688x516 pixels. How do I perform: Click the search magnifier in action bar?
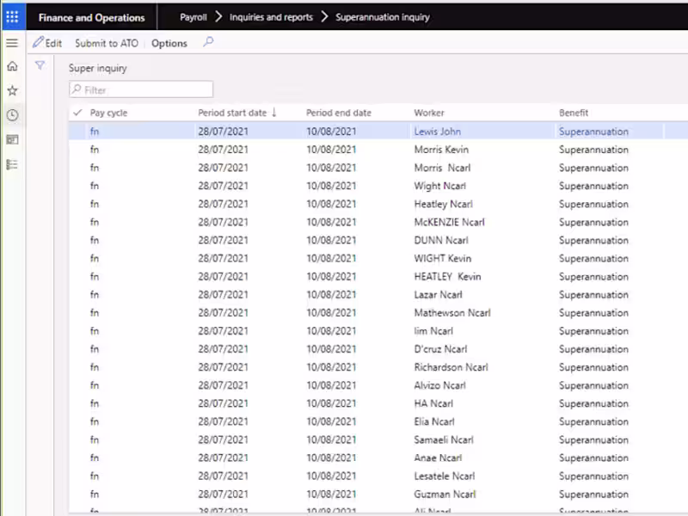tap(207, 42)
